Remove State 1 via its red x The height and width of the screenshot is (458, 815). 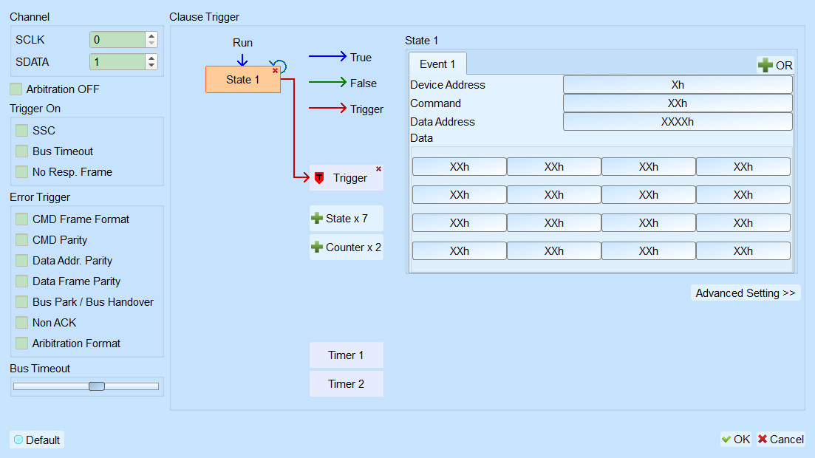click(275, 71)
